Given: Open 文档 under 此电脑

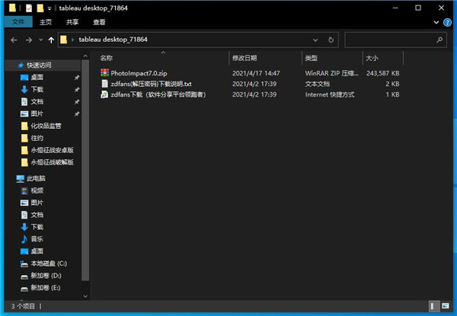Looking at the screenshot, I should click(37, 215).
